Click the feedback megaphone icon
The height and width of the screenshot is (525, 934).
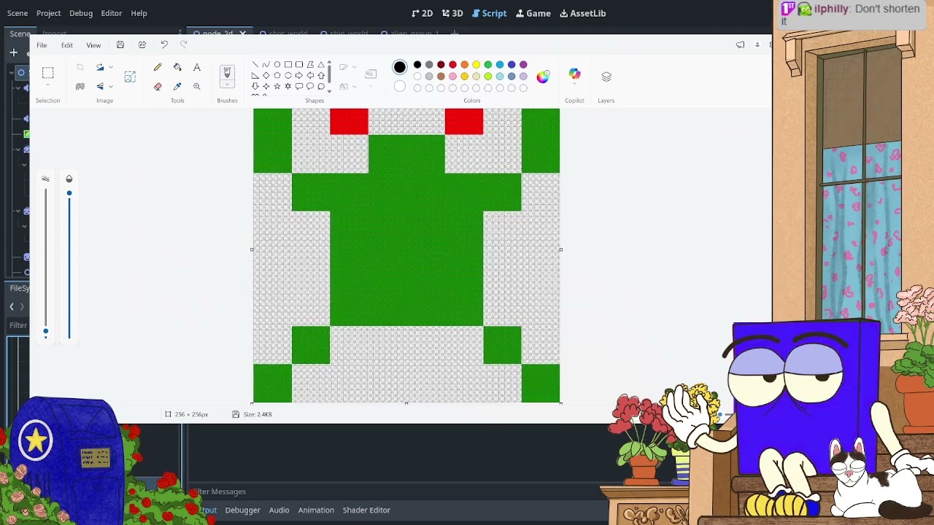740,45
